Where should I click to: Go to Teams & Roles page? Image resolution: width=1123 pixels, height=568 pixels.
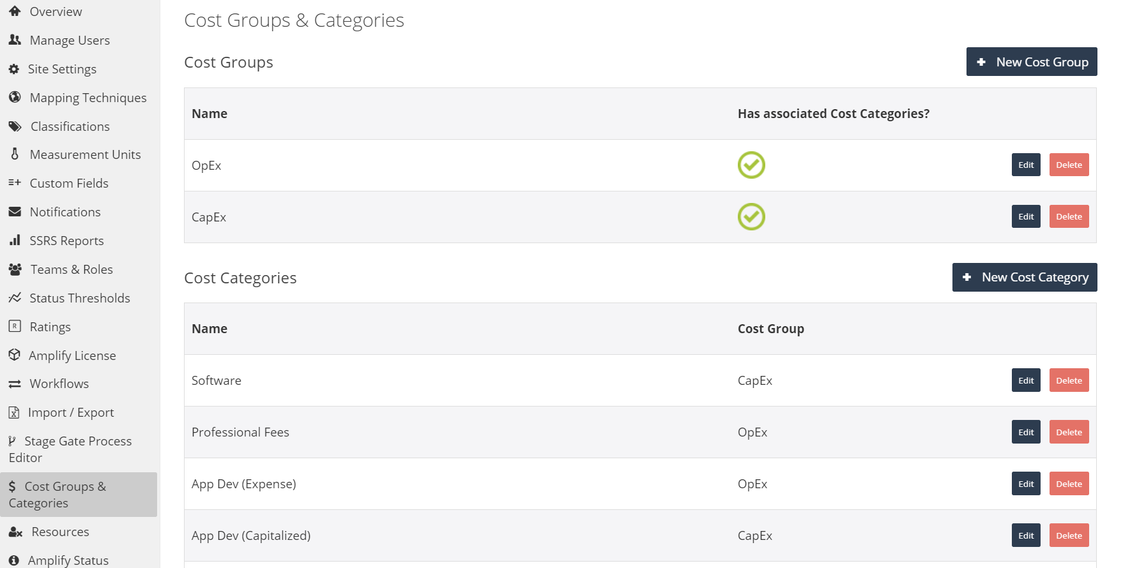tap(71, 269)
